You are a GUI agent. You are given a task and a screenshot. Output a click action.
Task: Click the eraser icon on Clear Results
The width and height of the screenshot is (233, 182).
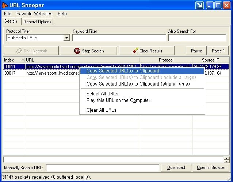135,50
